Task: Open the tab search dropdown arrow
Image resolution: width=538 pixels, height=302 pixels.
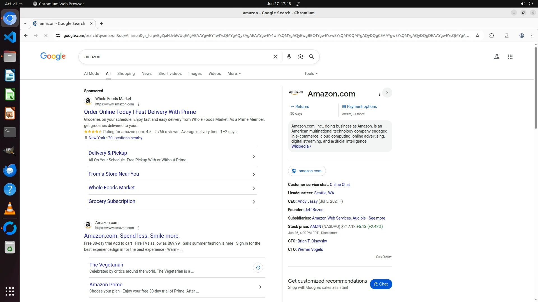Action: [25, 23]
